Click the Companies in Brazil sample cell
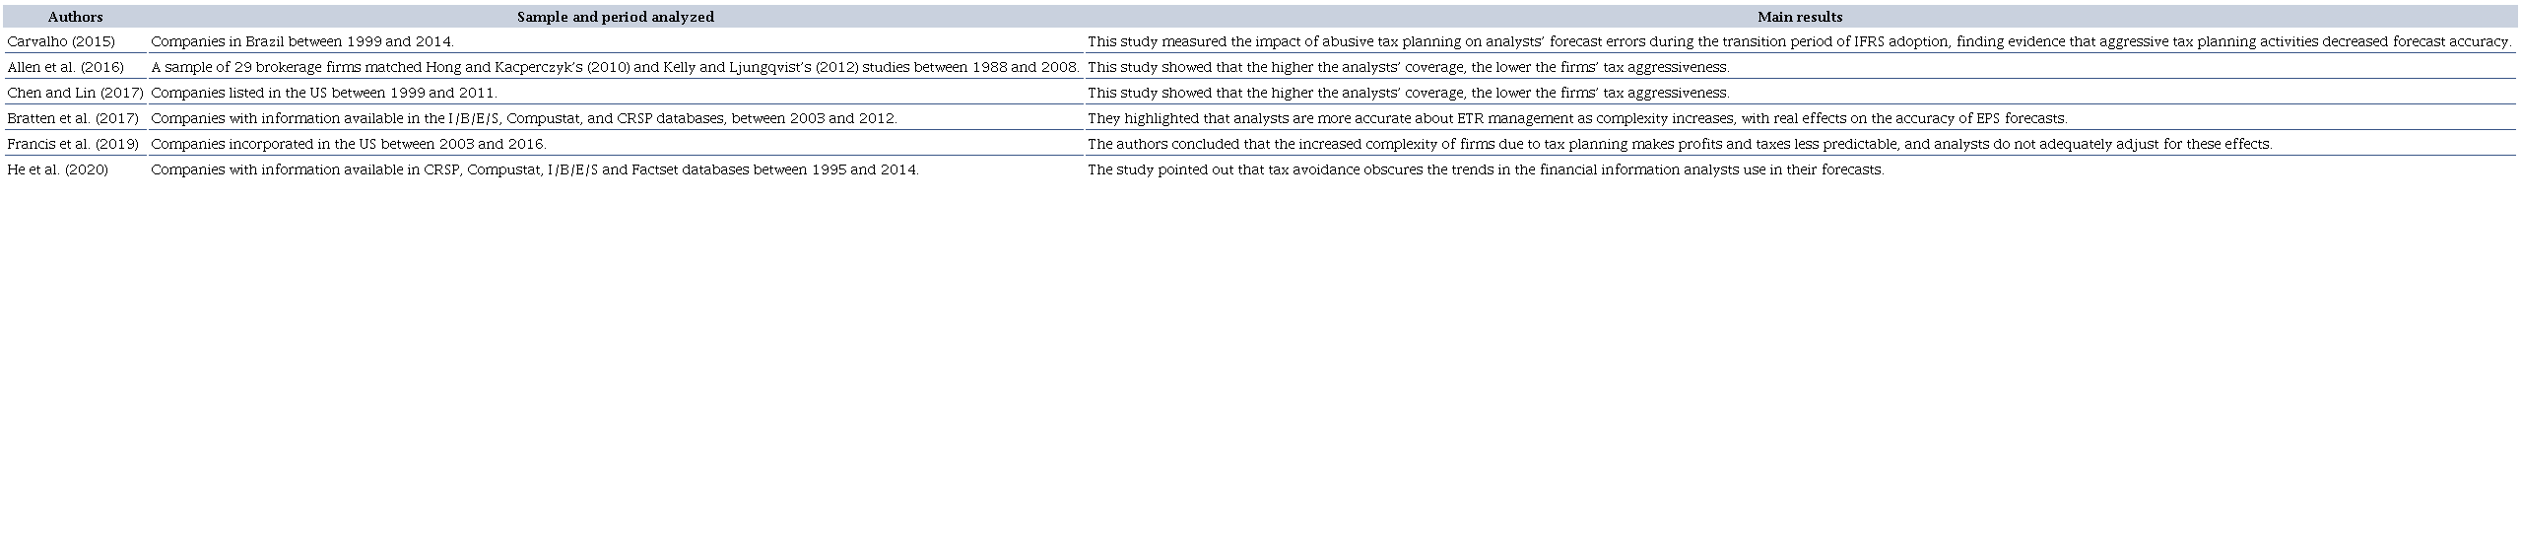The width and height of the screenshot is (2521, 537). pos(302,41)
